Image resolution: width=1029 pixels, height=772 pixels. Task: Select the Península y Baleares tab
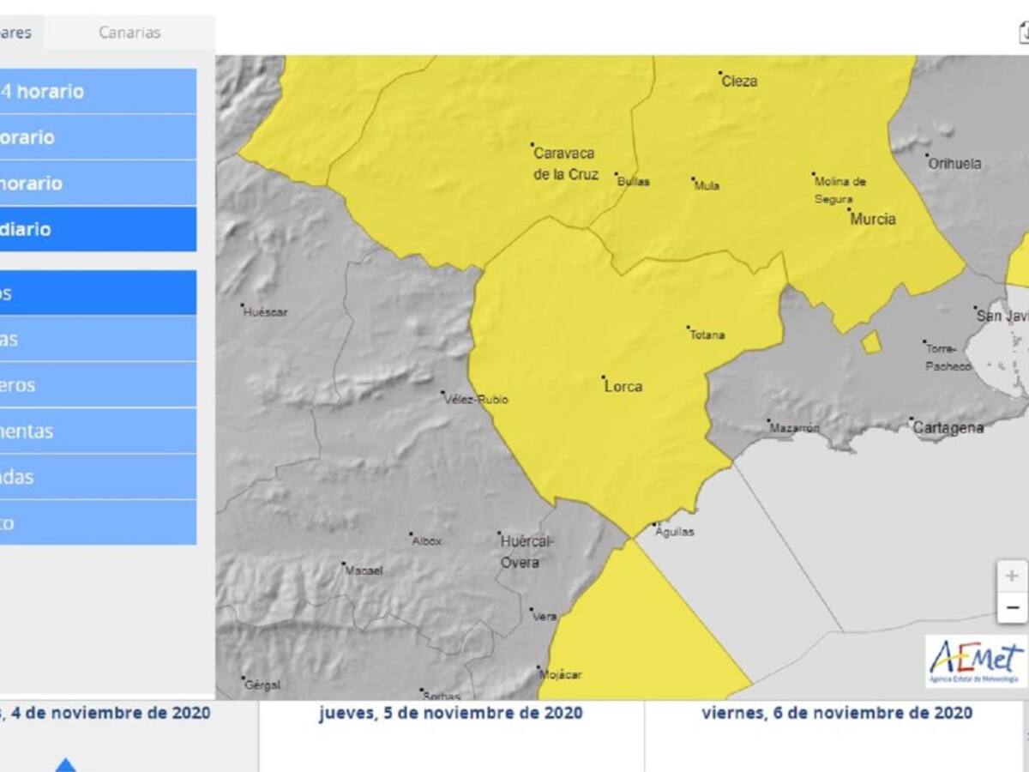pyautogui.click(x=19, y=33)
